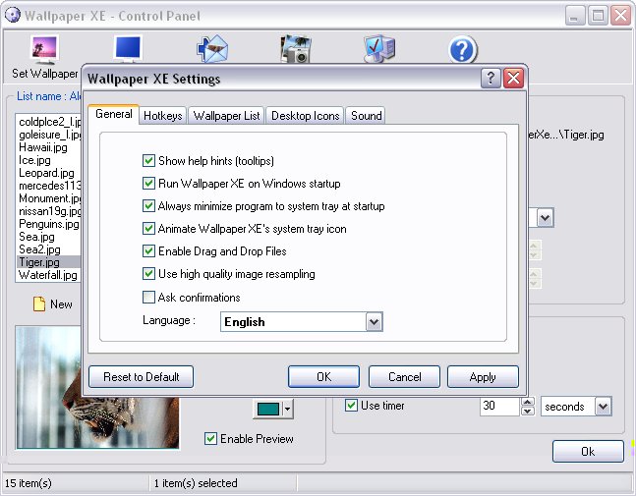Screen dimensions: 636x496
Task: Click the timer value field showing 30
Action: pos(499,407)
